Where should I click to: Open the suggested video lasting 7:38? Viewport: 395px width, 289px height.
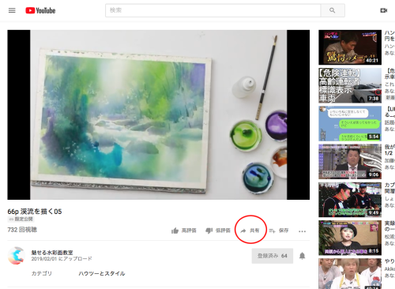click(x=350, y=85)
